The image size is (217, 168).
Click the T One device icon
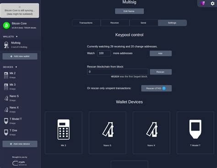pyautogui.click(x=6, y=132)
